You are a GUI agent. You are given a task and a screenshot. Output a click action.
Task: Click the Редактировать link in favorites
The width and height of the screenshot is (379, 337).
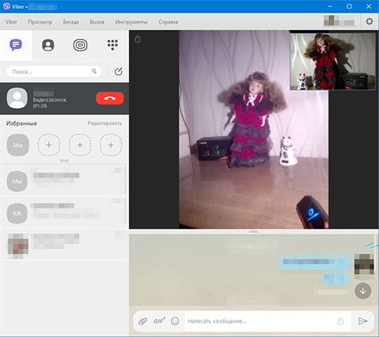click(x=104, y=123)
